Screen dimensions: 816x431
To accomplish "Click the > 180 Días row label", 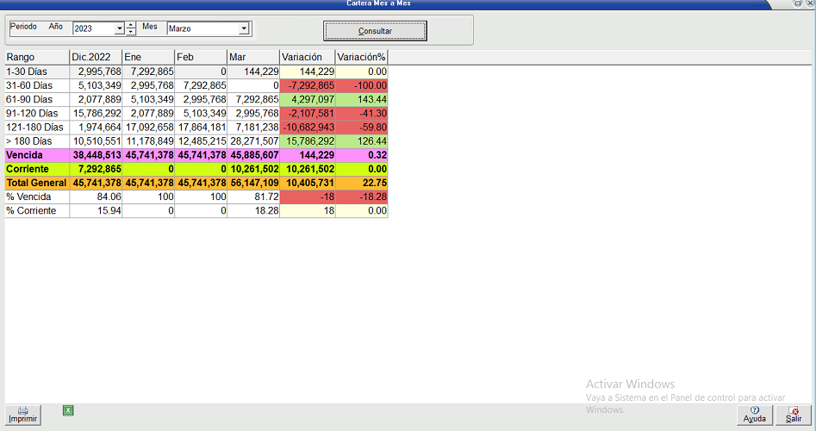I will pyautogui.click(x=36, y=141).
